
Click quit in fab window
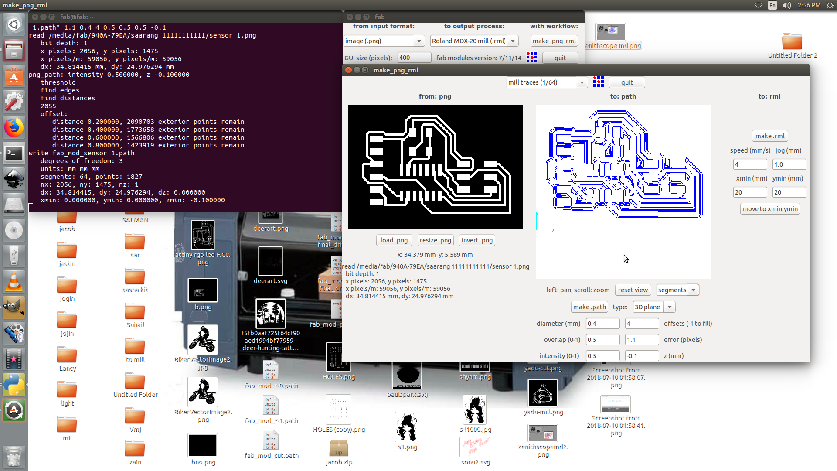point(560,58)
